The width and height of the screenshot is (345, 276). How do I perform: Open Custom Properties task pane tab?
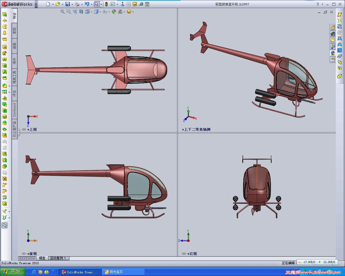333,60
